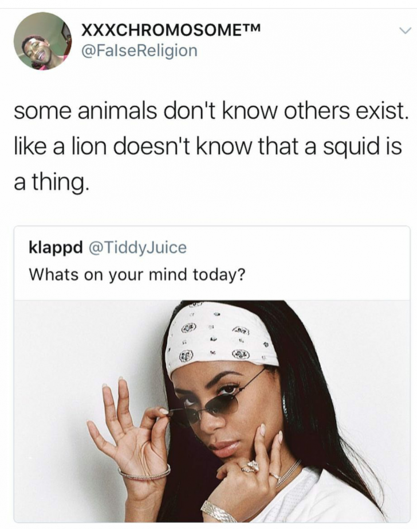Screen dimensions: 417x529
Task: Visit the @FalseReligion handle
Action: (x=140, y=50)
